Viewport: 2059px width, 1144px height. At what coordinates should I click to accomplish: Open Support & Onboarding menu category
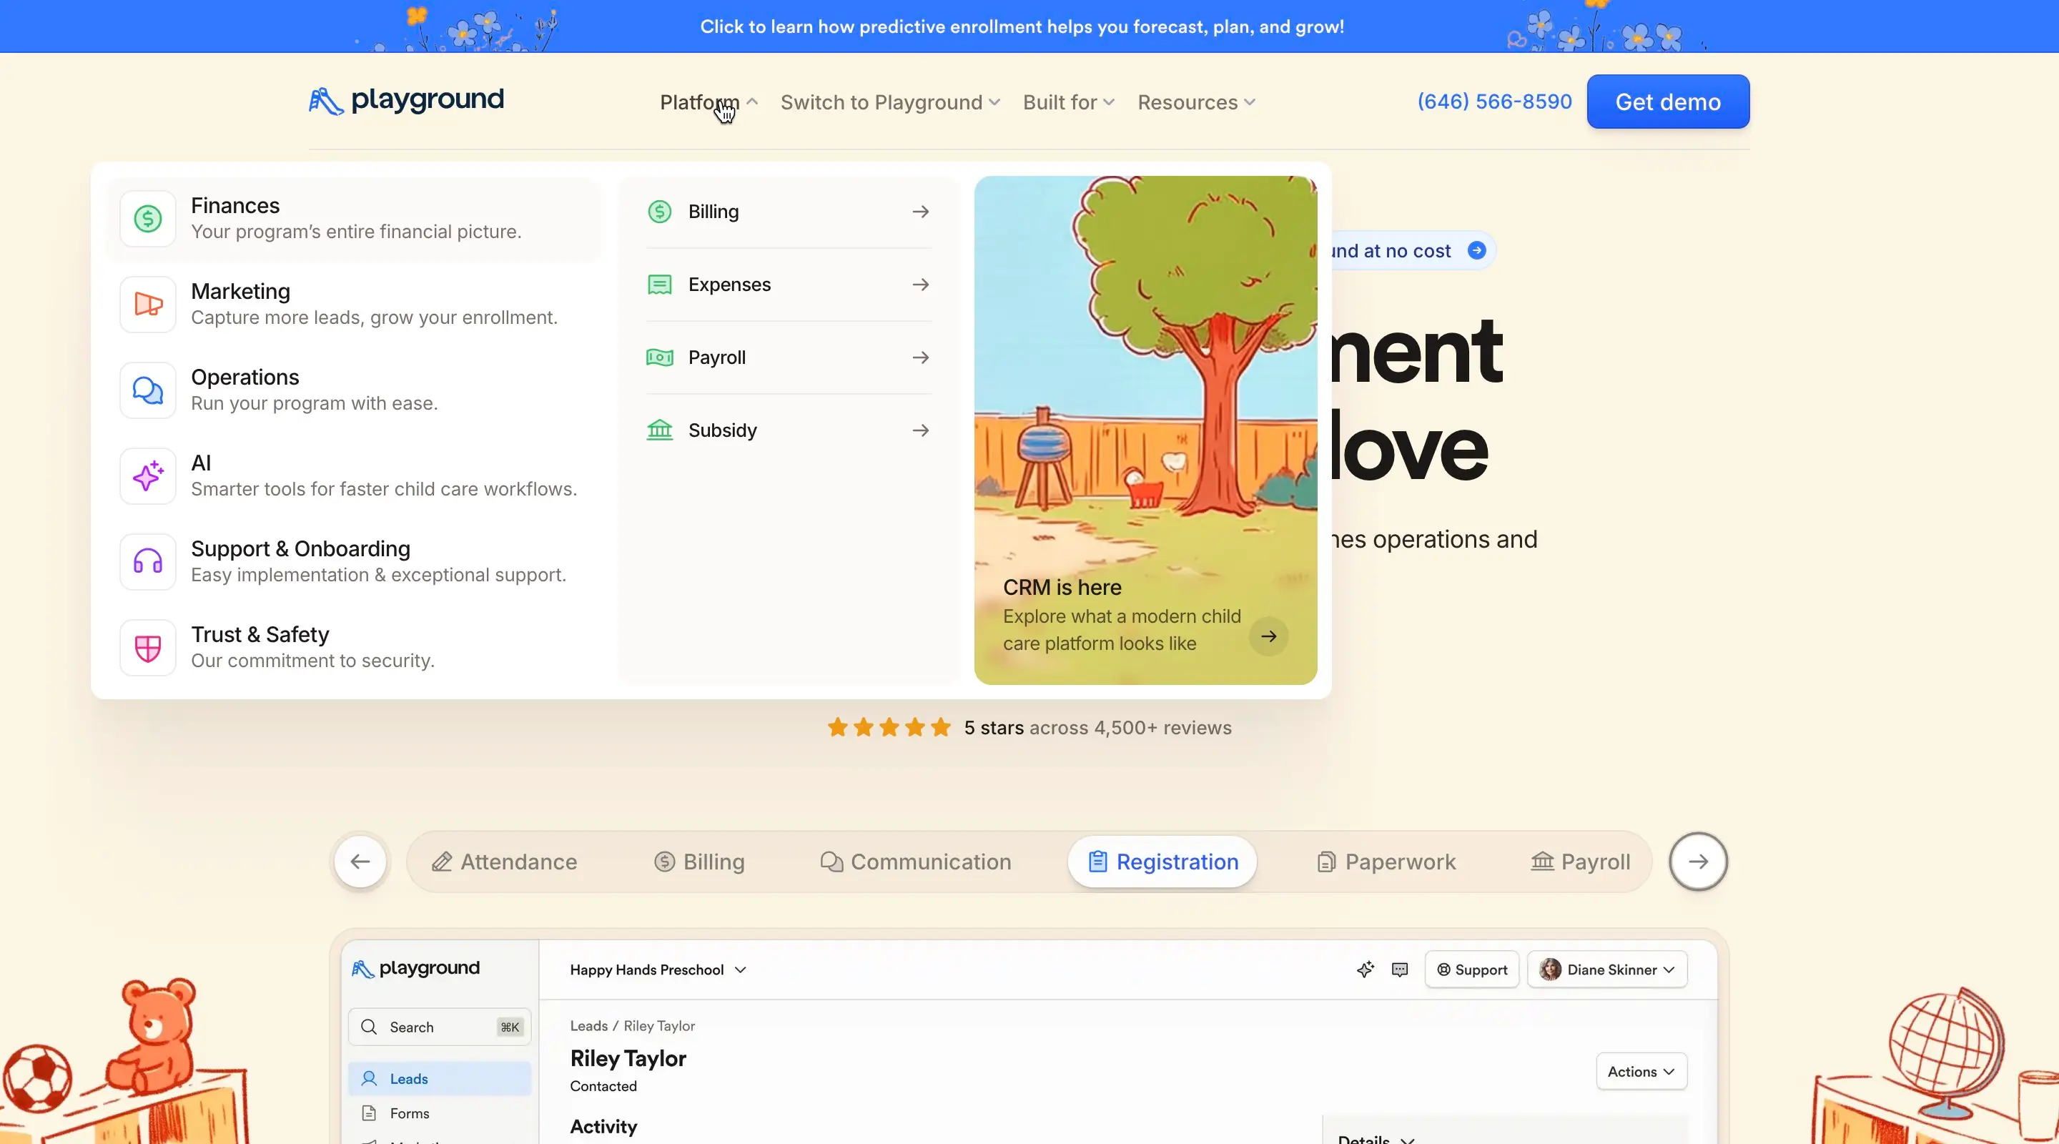click(353, 561)
